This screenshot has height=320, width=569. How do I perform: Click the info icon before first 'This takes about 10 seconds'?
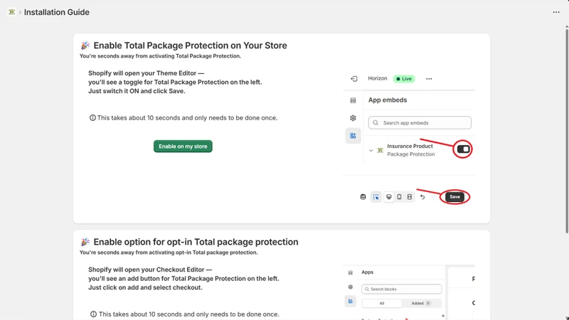point(92,118)
